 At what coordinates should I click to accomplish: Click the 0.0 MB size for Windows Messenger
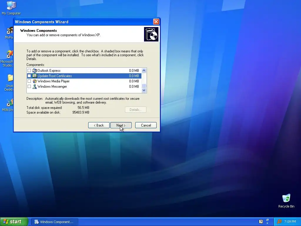point(134,87)
